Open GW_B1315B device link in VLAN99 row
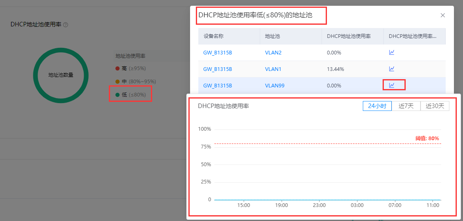 click(x=218, y=85)
